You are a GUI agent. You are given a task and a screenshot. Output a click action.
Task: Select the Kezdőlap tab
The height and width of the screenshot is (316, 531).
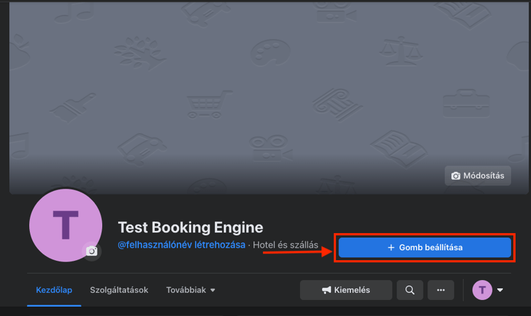(x=54, y=290)
